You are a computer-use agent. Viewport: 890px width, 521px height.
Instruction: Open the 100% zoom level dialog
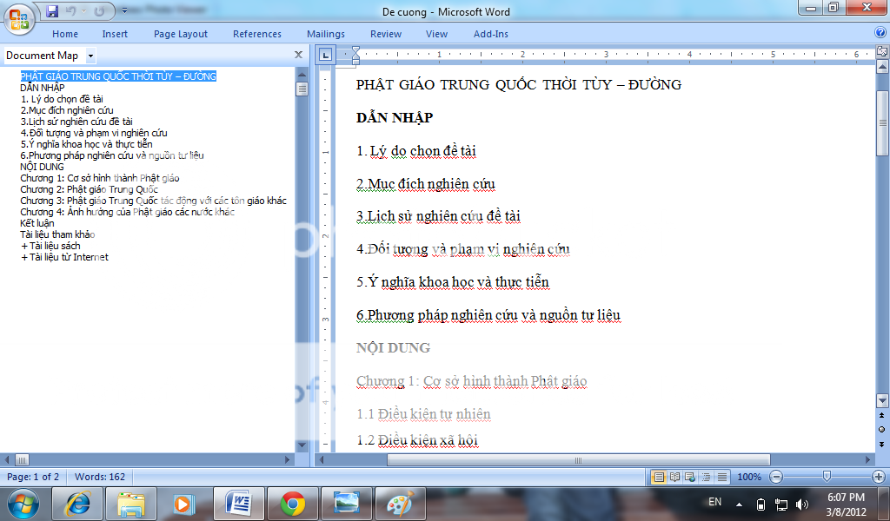pyautogui.click(x=748, y=477)
